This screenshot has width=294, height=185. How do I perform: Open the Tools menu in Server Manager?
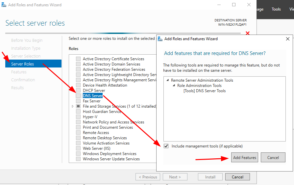(x=276, y=9)
